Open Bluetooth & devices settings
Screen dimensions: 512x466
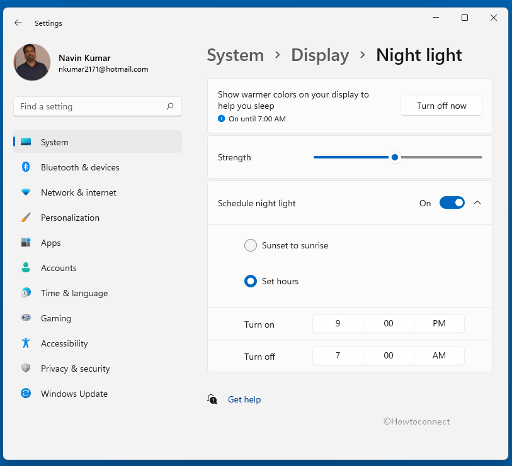click(x=98, y=167)
